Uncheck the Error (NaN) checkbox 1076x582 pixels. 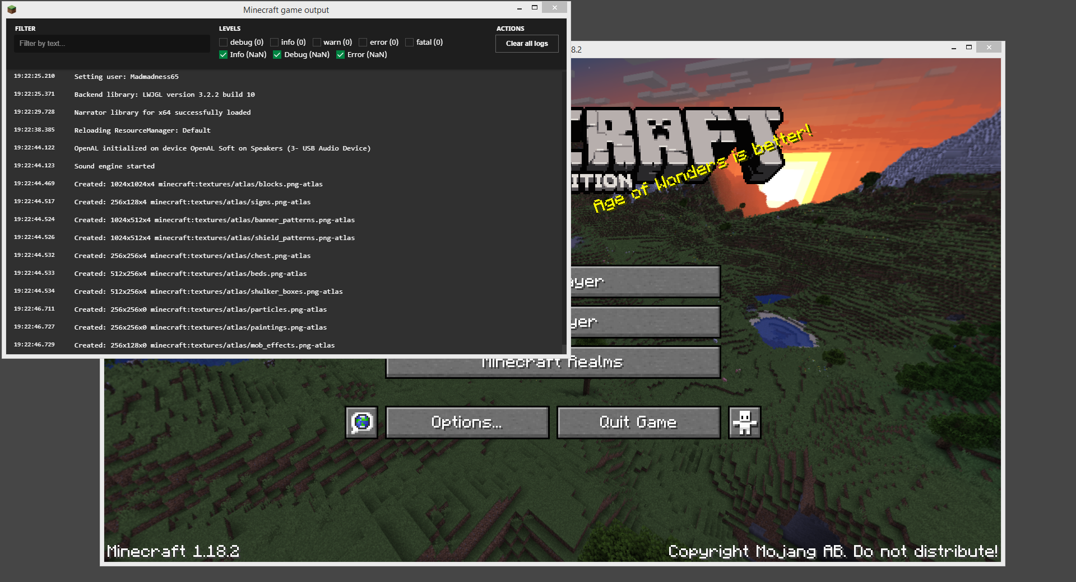click(x=340, y=55)
